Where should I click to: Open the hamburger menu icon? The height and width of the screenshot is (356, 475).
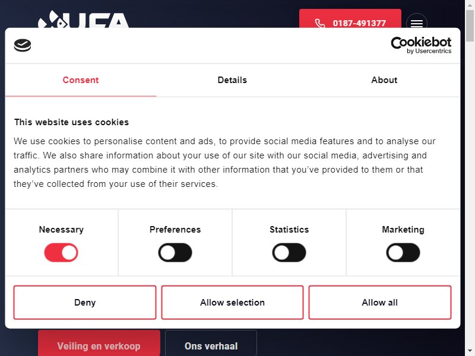click(x=417, y=21)
